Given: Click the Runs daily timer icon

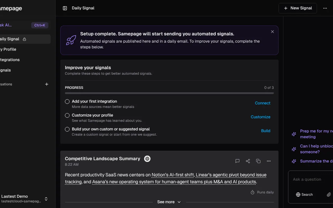Looking at the screenshot, I should (252, 192).
